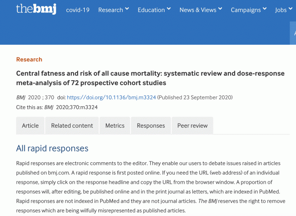Expand the Research dropdown chevron
The height and width of the screenshot is (216, 296).
tap(127, 9)
